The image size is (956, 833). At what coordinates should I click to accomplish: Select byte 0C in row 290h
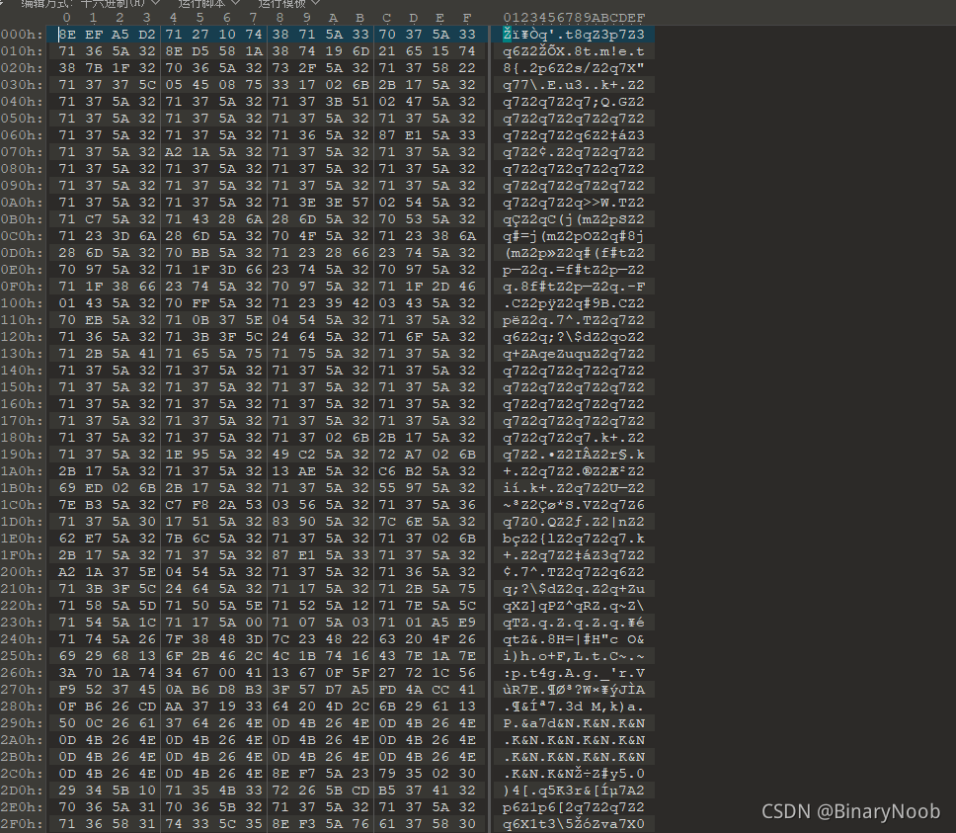pyautogui.click(x=93, y=723)
